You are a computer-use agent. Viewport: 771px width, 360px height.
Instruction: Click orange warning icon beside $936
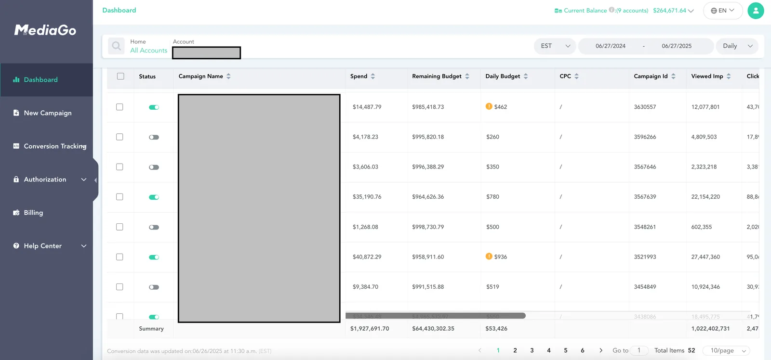point(489,257)
